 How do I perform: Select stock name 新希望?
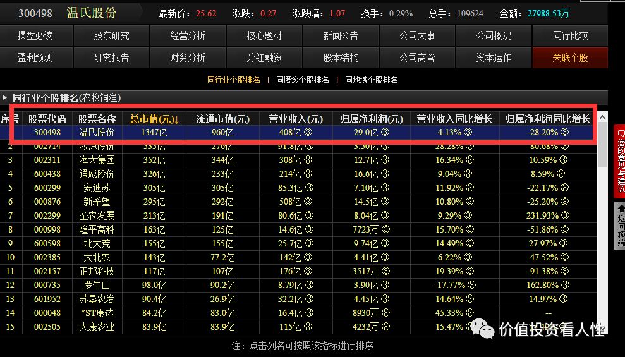click(97, 202)
